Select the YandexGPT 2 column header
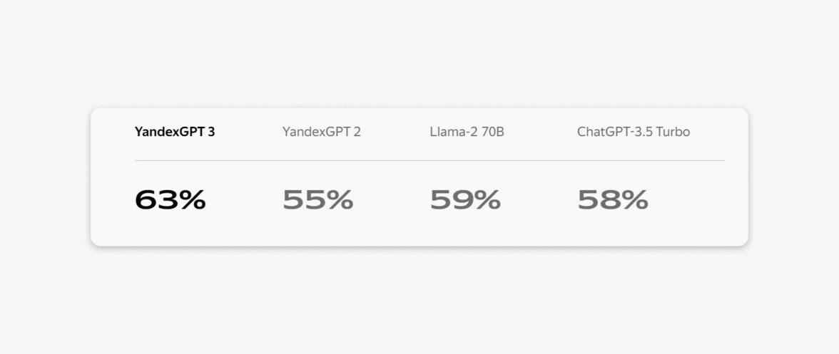This screenshot has height=354, width=839. pos(321,132)
